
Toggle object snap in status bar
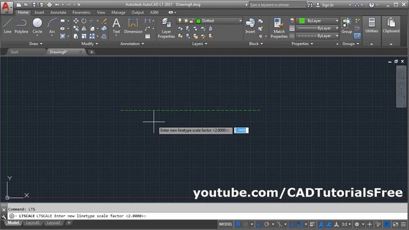click(x=300, y=224)
